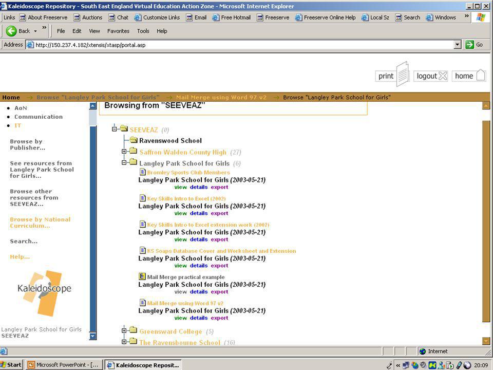Click details under Mail Merge practical example
Screen dimensions: 493x370
(199, 292)
